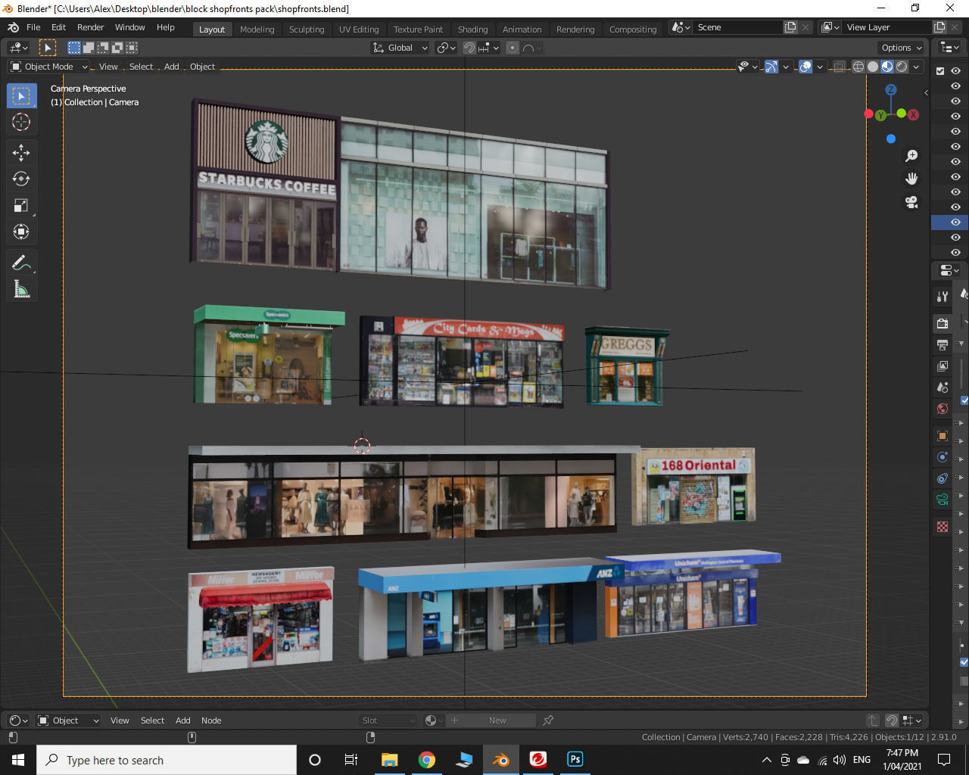Click the View Layer name field

(887, 27)
